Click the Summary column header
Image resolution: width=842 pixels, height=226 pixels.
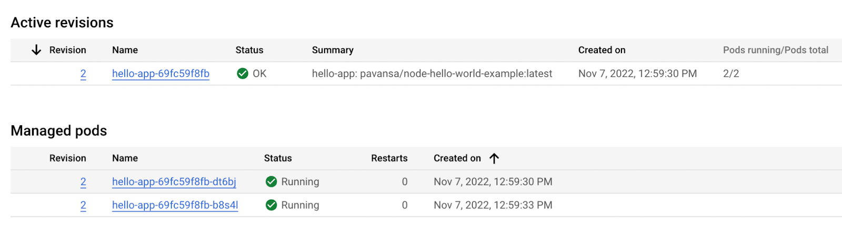(x=333, y=50)
